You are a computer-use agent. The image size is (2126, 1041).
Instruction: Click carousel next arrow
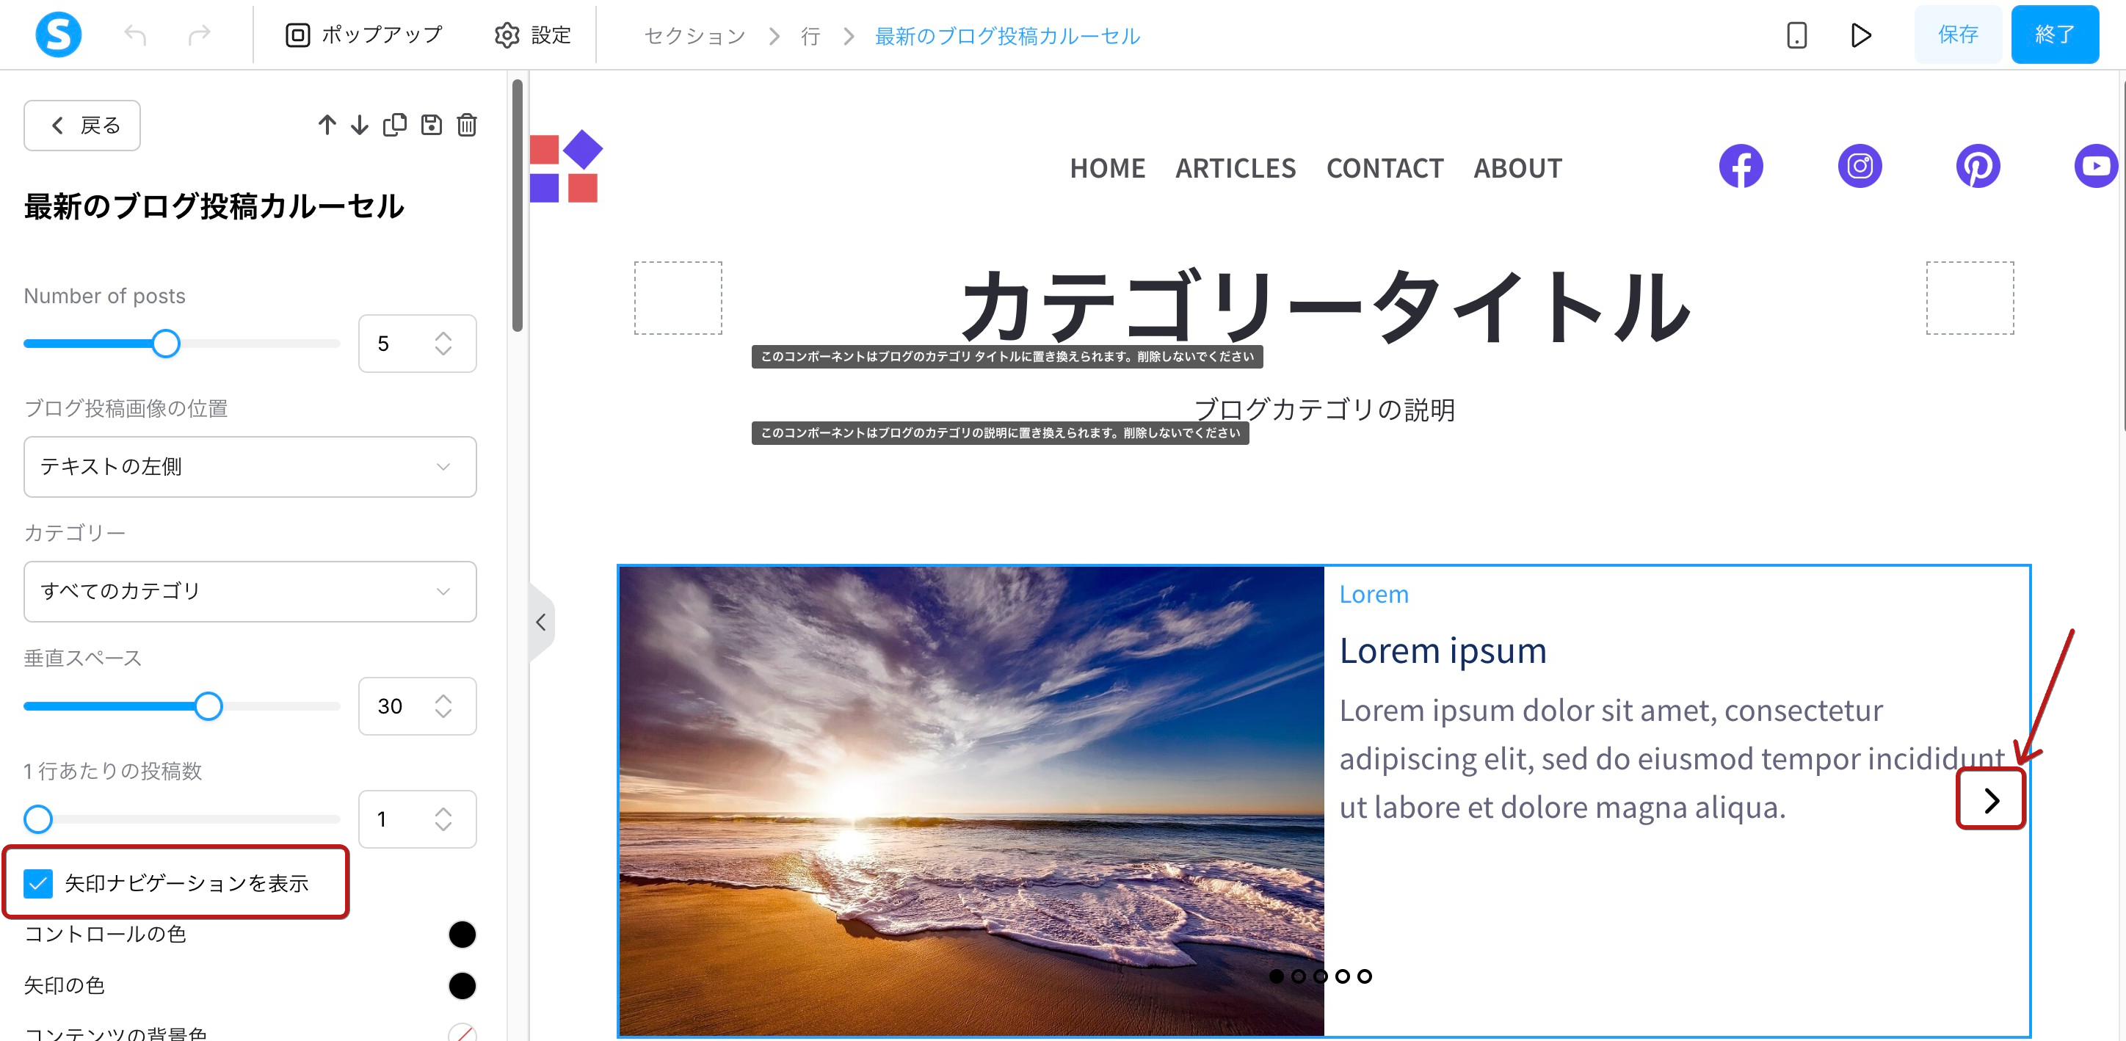point(1991,799)
